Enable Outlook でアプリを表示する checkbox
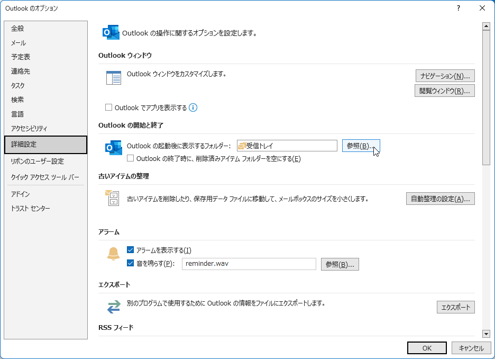 click(x=108, y=107)
